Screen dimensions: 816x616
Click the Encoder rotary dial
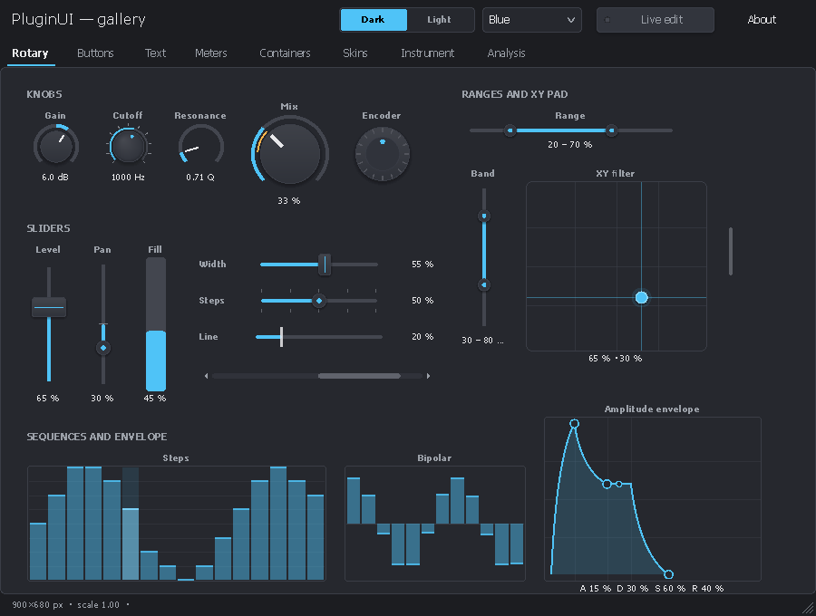point(383,154)
